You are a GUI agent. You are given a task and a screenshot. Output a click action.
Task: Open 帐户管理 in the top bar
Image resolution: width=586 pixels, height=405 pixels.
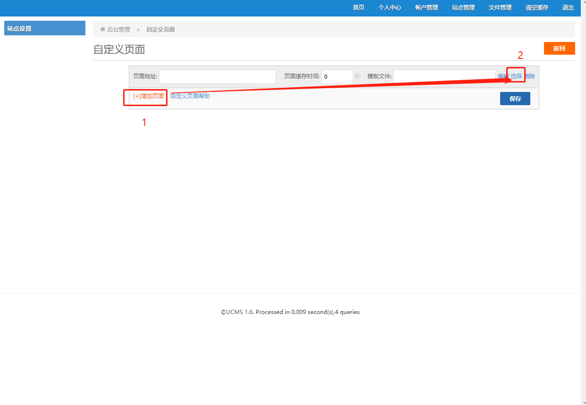427,8
